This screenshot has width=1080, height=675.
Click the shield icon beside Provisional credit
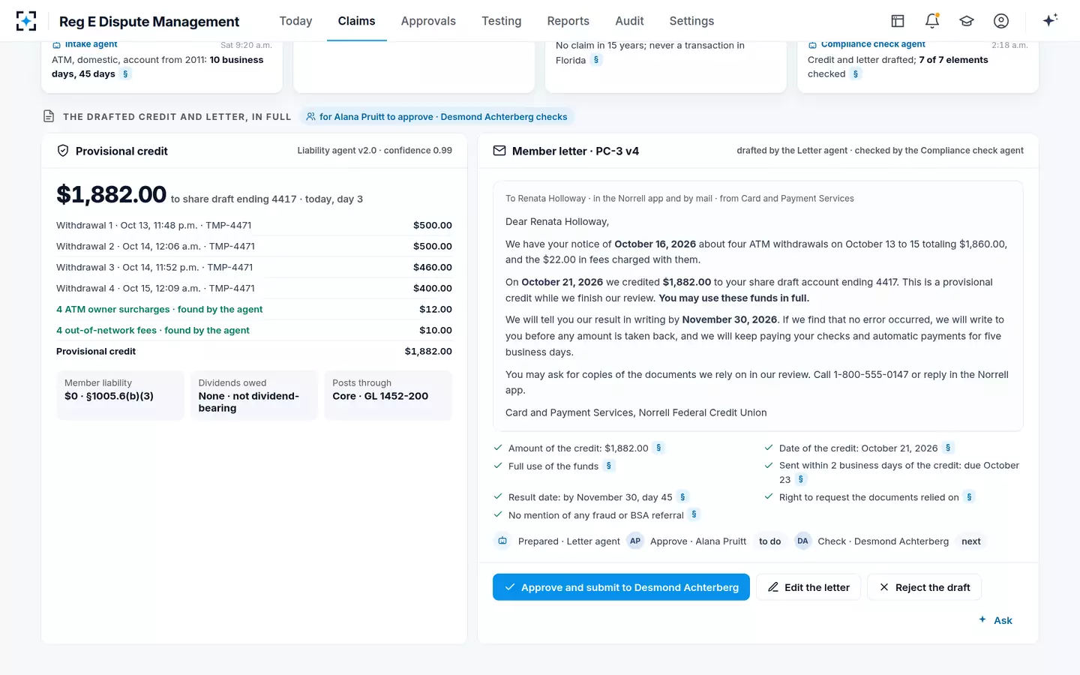[63, 151]
